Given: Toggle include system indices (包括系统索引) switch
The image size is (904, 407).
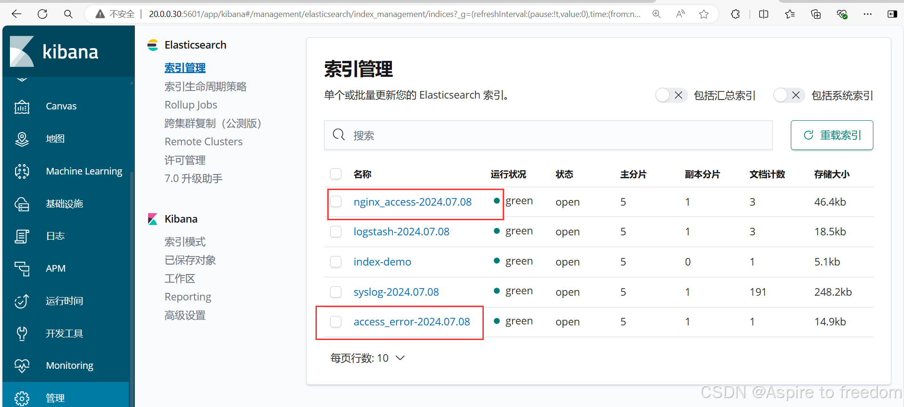Looking at the screenshot, I should tap(789, 95).
